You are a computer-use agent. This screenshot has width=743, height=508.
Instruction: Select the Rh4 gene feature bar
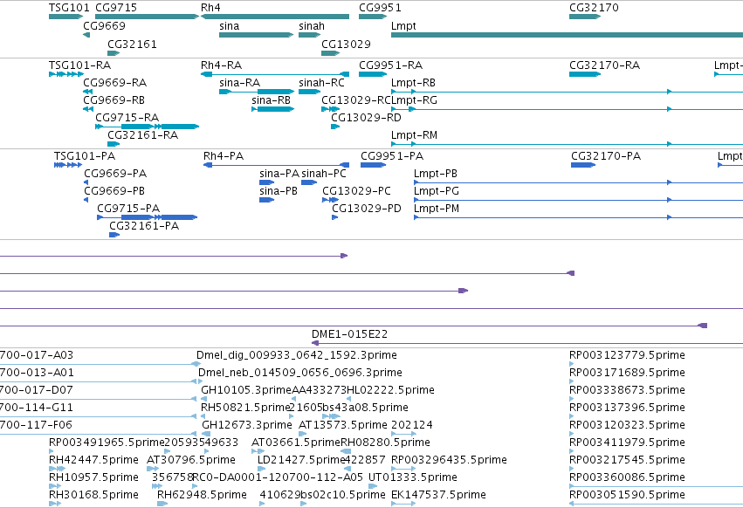[275, 17]
